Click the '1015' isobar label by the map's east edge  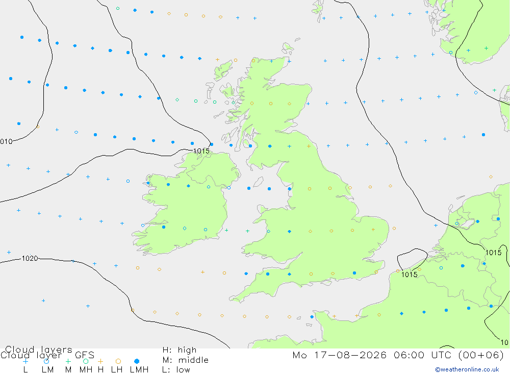click(x=493, y=253)
